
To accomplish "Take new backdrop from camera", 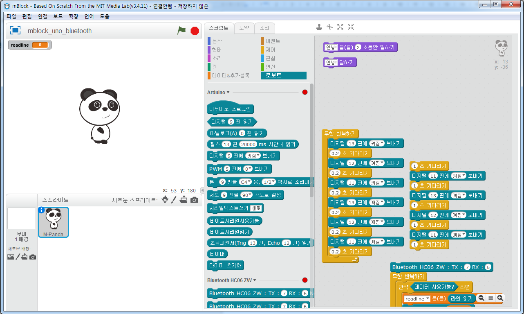I will click(x=33, y=257).
